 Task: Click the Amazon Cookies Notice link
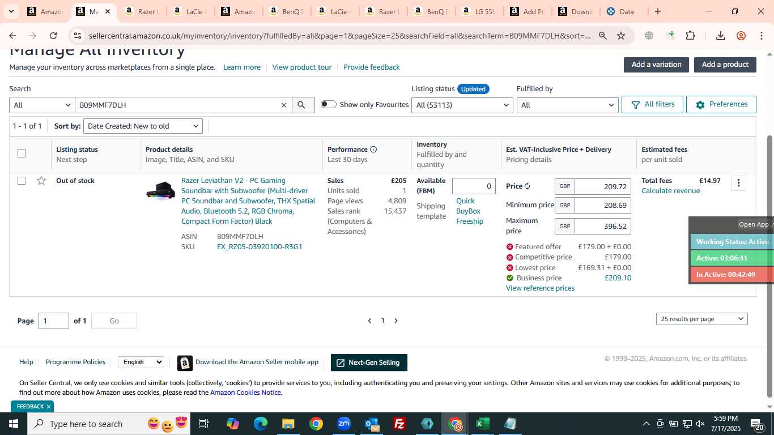pyautogui.click(x=245, y=393)
